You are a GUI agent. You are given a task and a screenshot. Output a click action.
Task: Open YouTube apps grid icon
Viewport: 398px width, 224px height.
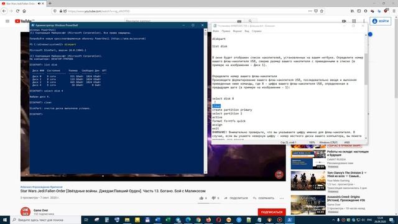(x=354, y=21)
